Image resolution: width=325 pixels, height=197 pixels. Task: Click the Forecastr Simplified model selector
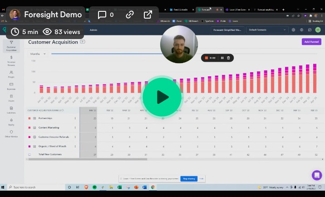(227, 30)
